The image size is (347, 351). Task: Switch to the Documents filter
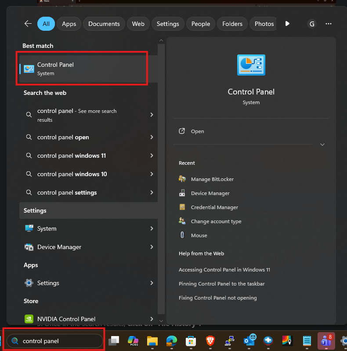pyautogui.click(x=104, y=24)
